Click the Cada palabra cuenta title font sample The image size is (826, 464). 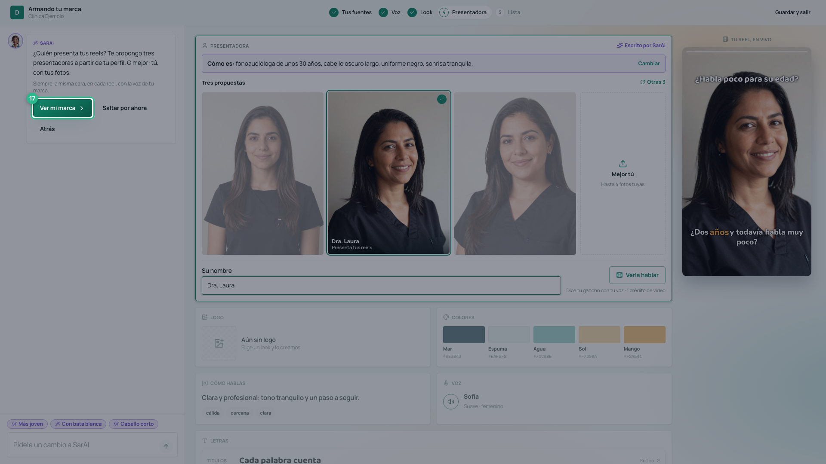point(280,460)
